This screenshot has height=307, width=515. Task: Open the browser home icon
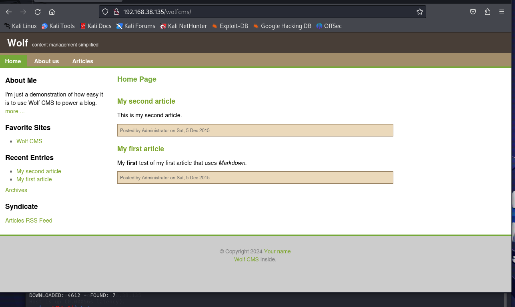(52, 12)
